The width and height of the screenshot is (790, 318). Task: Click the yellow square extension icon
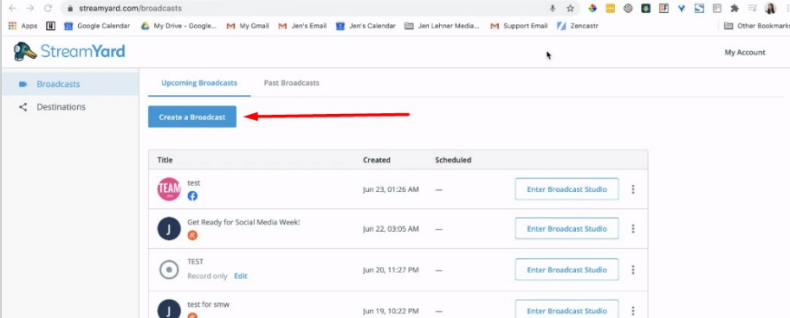(610, 8)
